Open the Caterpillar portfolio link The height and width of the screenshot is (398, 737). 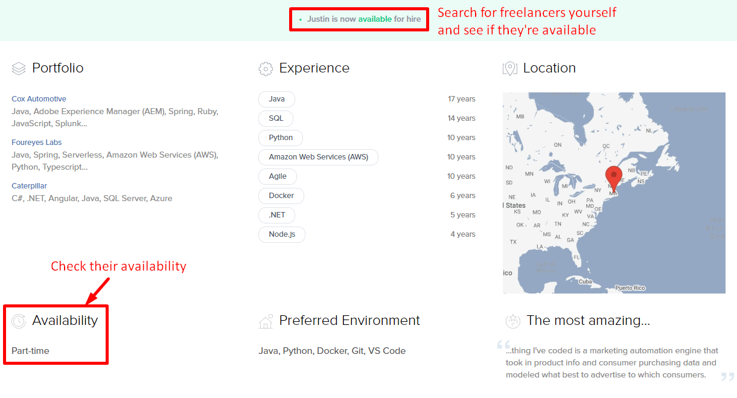tap(29, 186)
